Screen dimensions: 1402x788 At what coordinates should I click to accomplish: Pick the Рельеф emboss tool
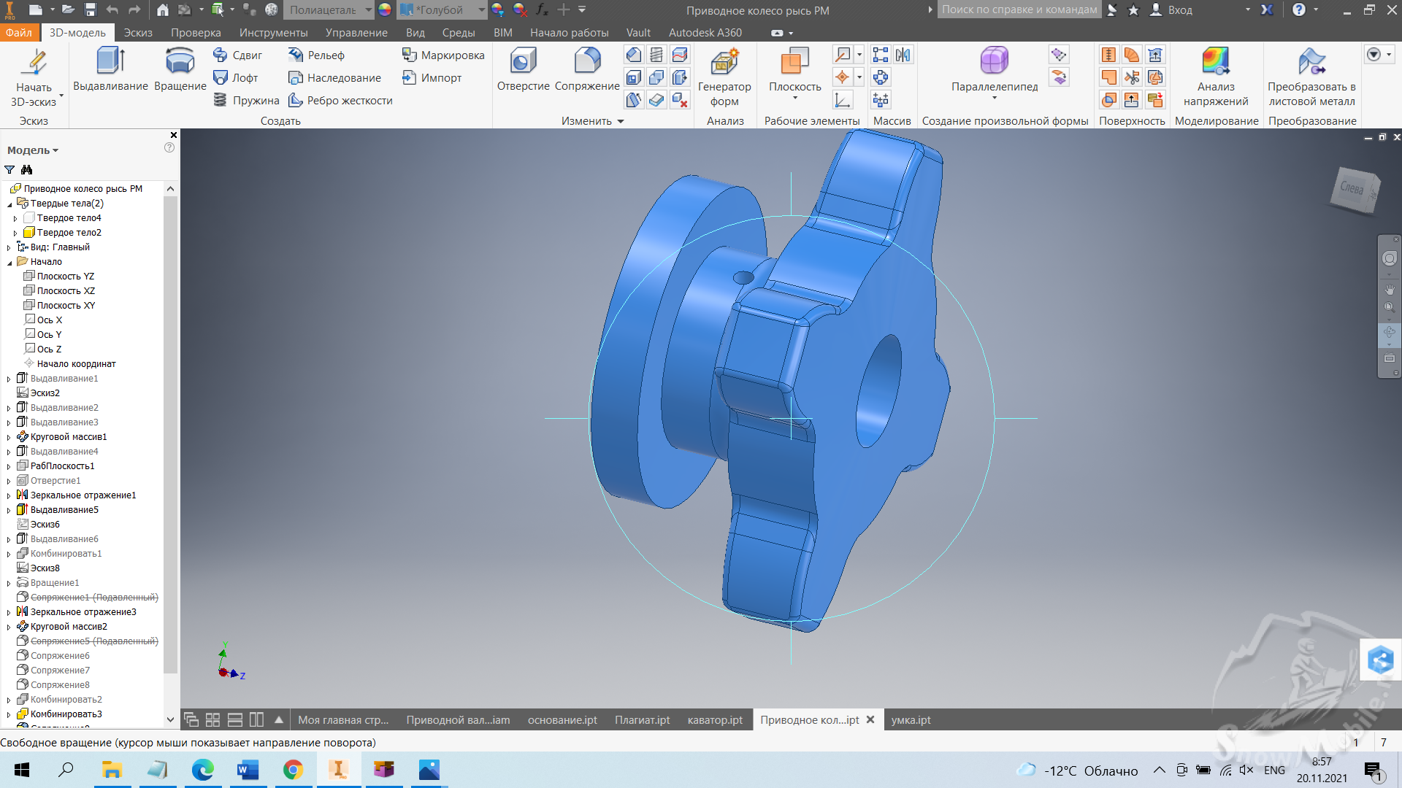[316, 55]
